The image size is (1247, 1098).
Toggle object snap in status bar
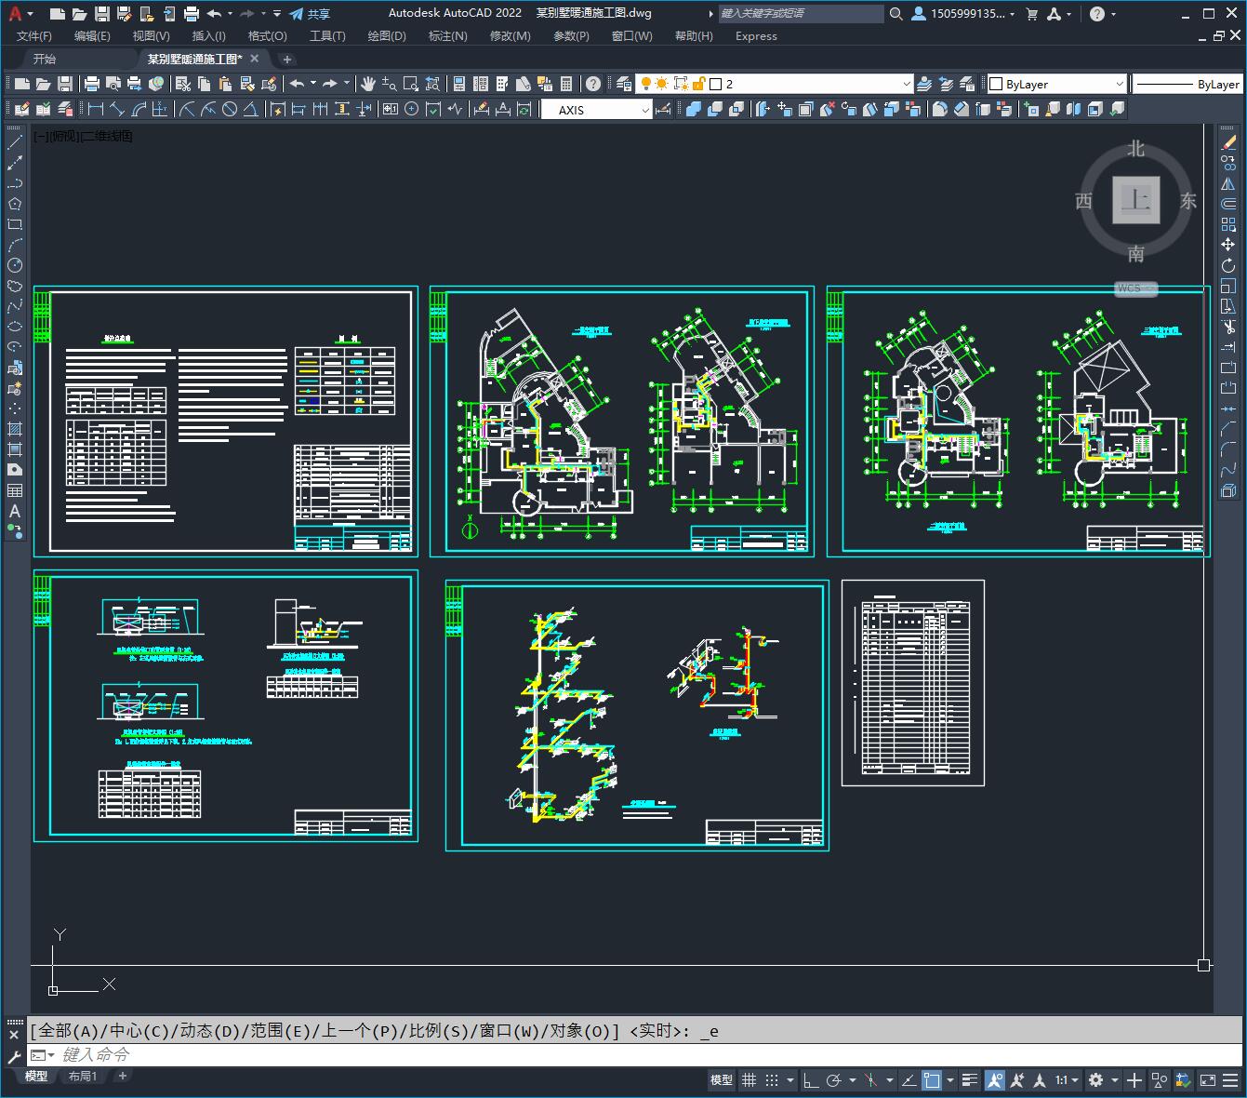(932, 1080)
